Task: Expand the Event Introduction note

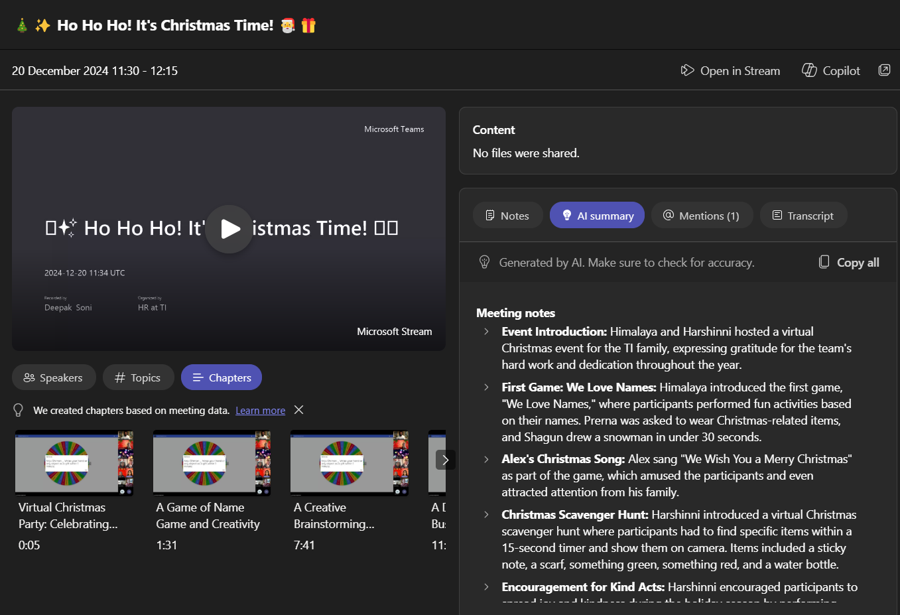Action: 486,331
